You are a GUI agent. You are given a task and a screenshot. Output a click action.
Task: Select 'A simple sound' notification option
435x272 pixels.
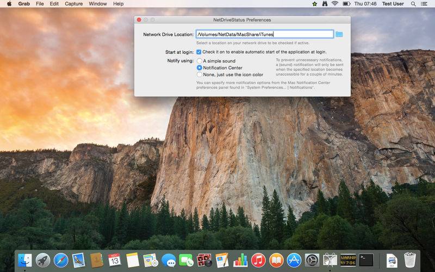pos(200,61)
